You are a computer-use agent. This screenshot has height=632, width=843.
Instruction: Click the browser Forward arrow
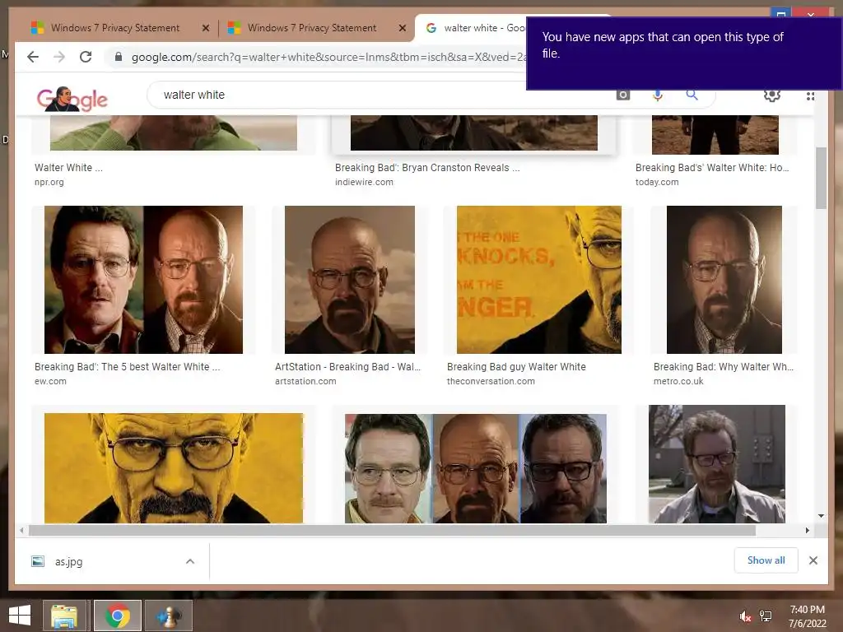coord(59,57)
